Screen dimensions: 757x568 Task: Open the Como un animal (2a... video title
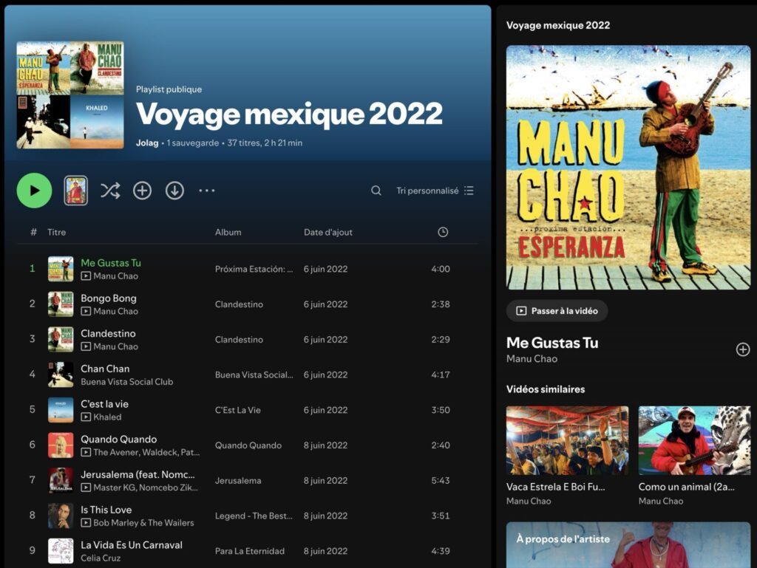point(687,487)
